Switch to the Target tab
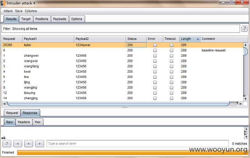The height and width of the screenshot is (158, 250). [x=26, y=19]
